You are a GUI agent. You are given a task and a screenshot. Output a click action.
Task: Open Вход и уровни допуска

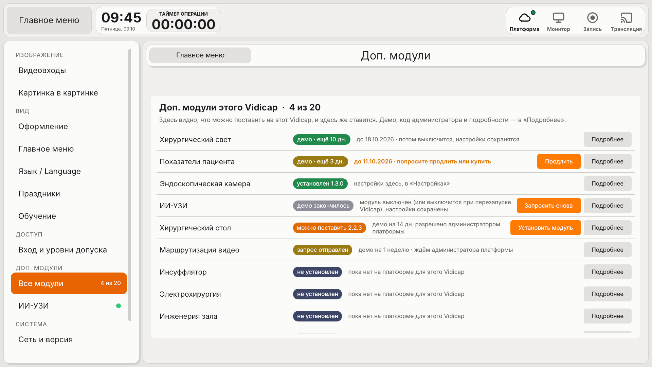click(x=69, y=250)
